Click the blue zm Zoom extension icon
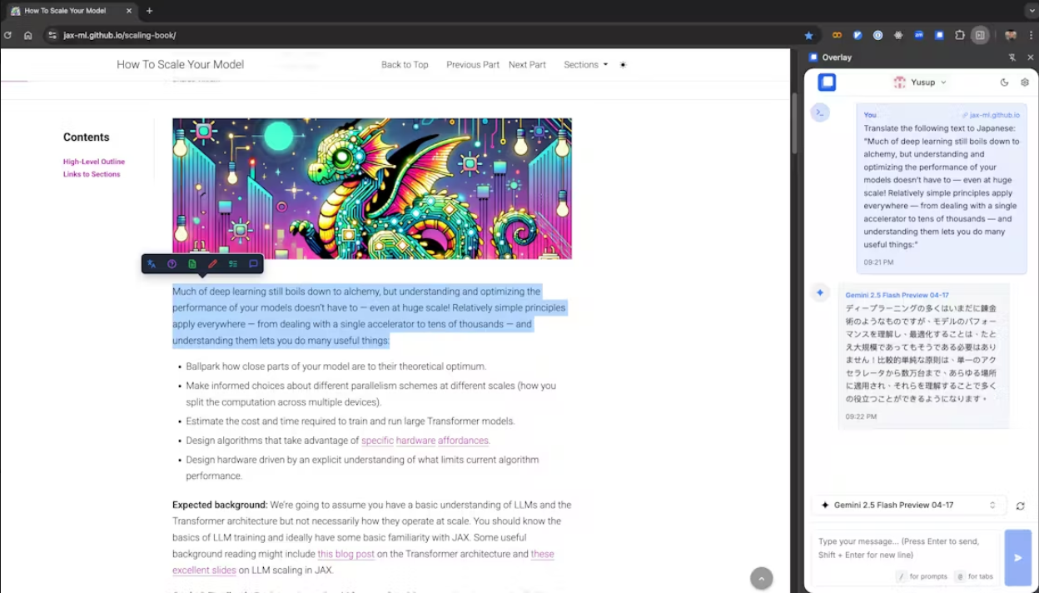The image size is (1039, 593). point(919,36)
